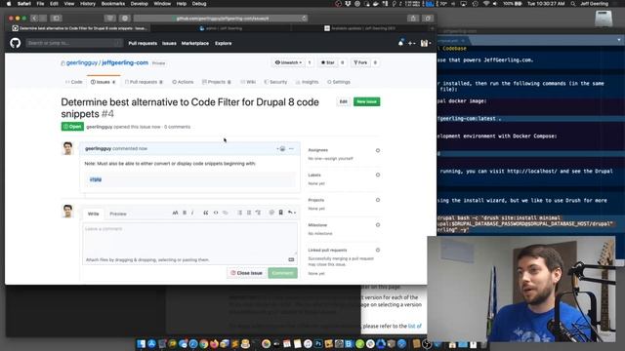Focus the 'Search or jump to' field
The width and height of the screenshot is (625, 351).
click(x=74, y=43)
